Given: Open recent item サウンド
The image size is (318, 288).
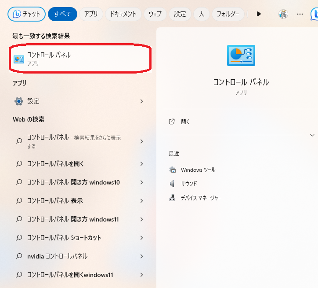Looking at the screenshot, I should (189, 184).
